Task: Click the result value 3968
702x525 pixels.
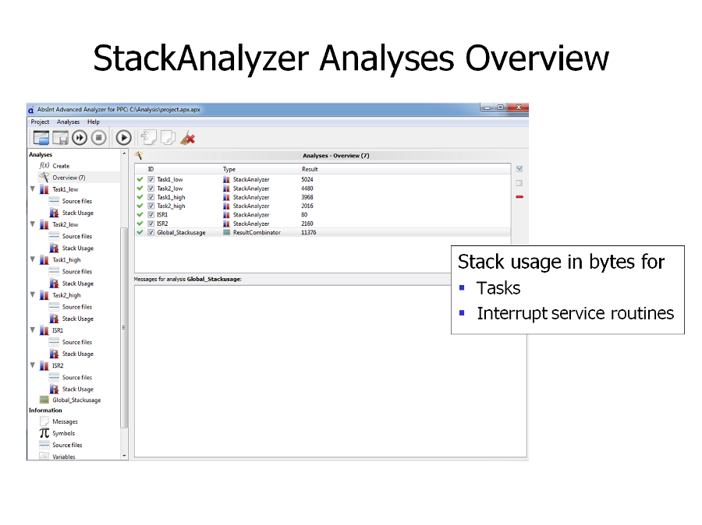Action: tap(307, 197)
